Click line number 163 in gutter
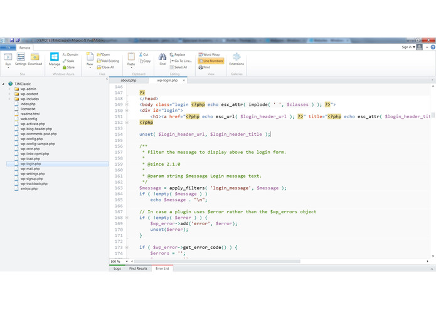Screen dimensions: 436x309 [119, 188]
